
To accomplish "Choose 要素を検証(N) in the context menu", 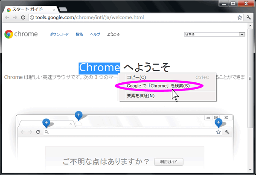I will coord(167,96).
